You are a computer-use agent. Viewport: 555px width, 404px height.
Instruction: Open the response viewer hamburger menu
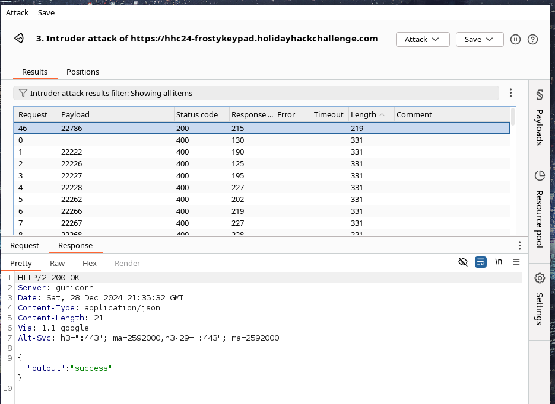tap(516, 262)
